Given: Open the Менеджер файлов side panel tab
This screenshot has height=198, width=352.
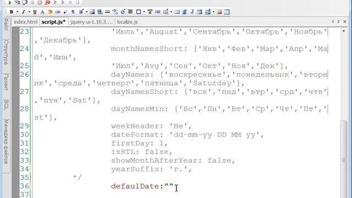Looking at the screenshot, I should (x=6, y=141).
